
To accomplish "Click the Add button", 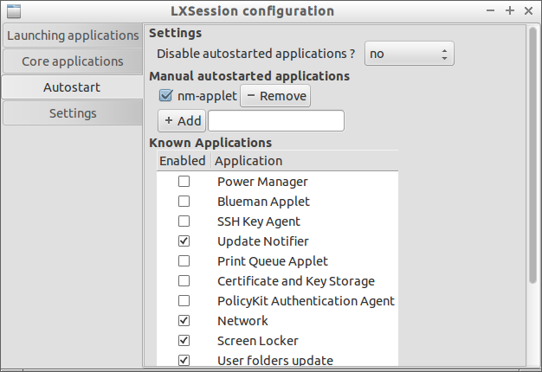I will pyautogui.click(x=182, y=120).
